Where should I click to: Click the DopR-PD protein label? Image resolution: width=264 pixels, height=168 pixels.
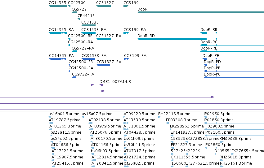212,62
